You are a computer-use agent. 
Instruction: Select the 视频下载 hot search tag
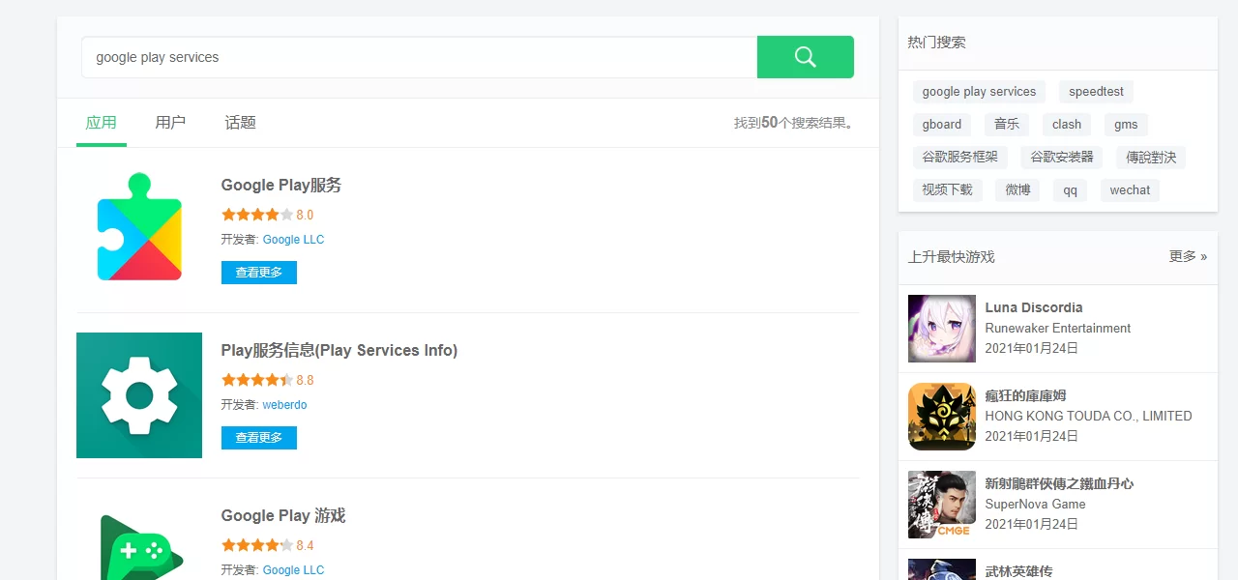(x=948, y=190)
